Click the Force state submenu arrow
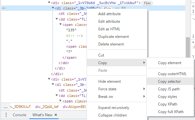 coord(144,89)
